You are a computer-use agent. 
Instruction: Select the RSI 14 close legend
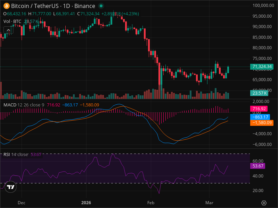[16, 155]
